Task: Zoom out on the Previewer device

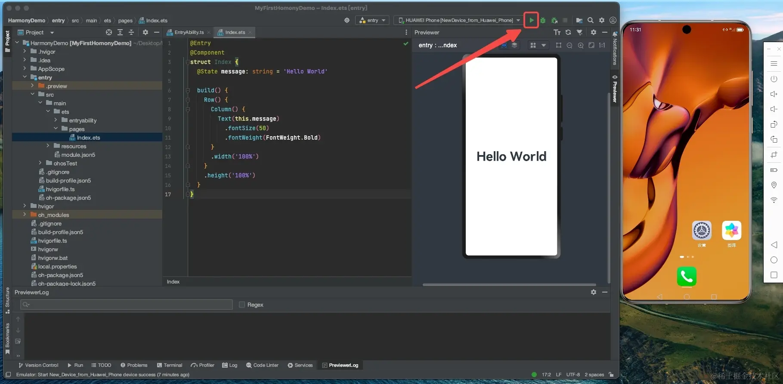Action: click(569, 45)
